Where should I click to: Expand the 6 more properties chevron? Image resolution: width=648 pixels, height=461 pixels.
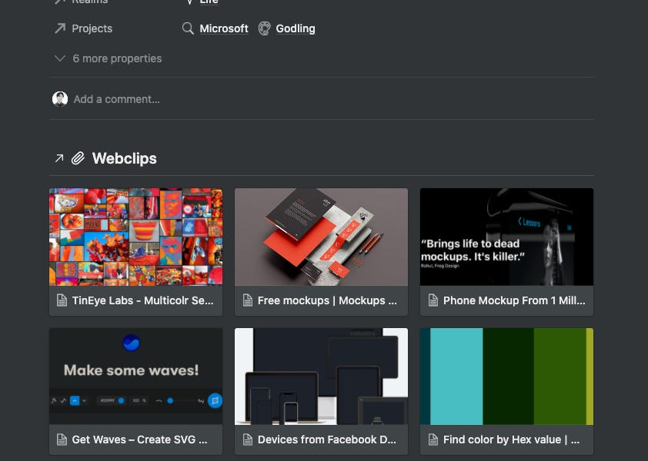[x=60, y=58]
